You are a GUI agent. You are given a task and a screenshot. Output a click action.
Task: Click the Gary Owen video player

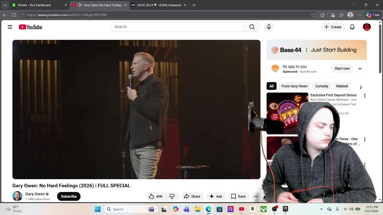(x=136, y=109)
